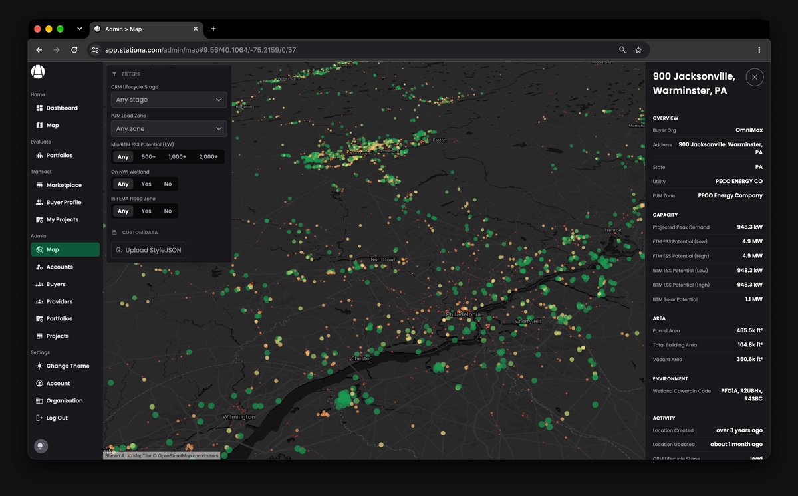This screenshot has height=496, width=798.
Task: Click the Admin Portfolios building icon
Action: pos(39,318)
